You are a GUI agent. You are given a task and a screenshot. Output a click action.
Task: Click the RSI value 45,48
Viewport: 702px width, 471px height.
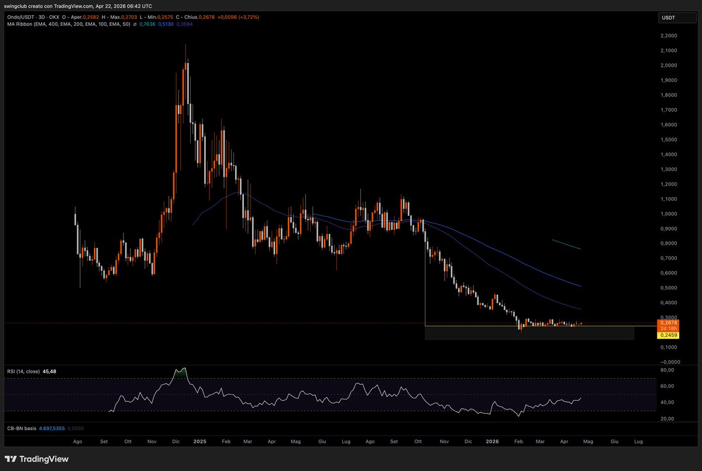pos(50,371)
